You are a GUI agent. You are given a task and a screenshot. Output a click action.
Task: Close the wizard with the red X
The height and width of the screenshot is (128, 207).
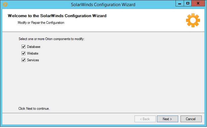(x=198, y=3)
